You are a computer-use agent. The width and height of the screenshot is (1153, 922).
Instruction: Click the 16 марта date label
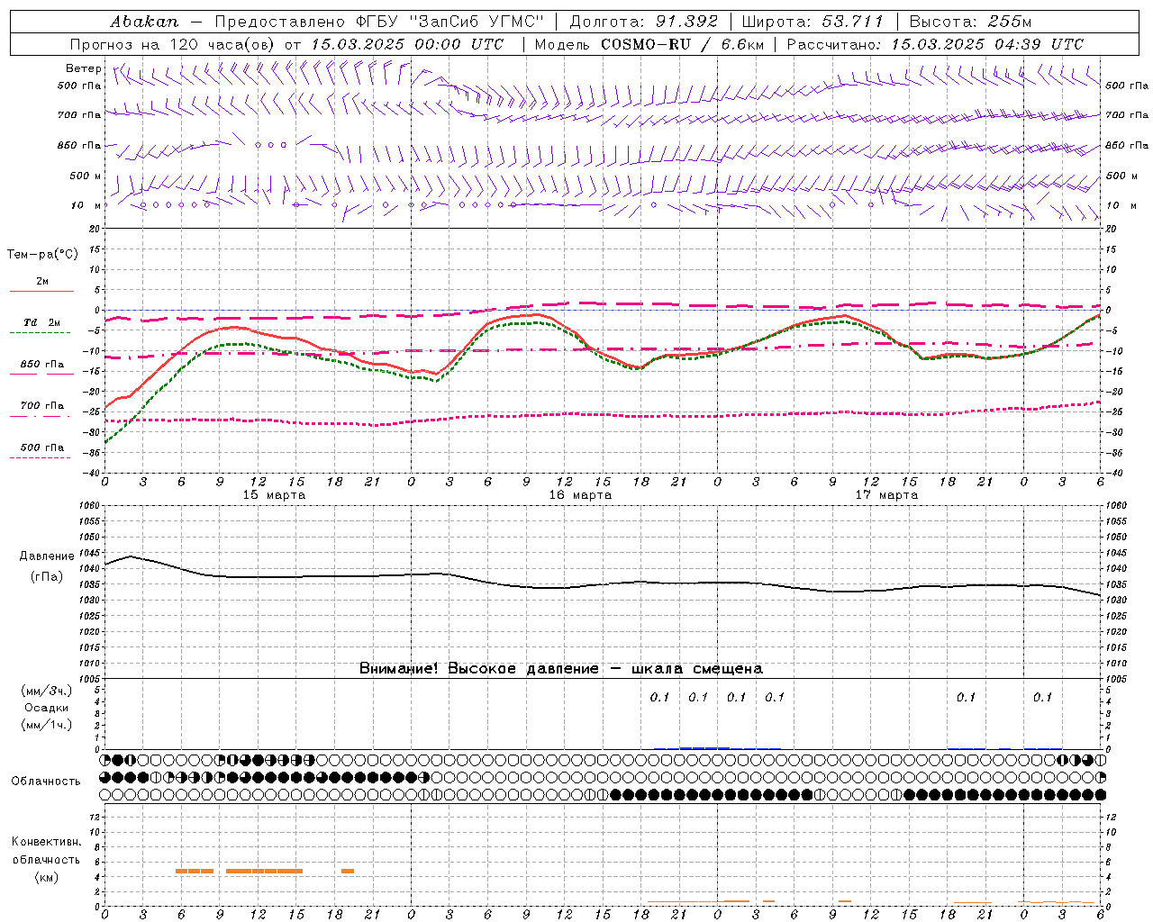point(580,495)
